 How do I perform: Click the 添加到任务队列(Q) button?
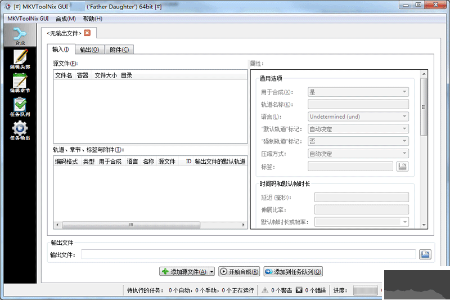click(293, 272)
